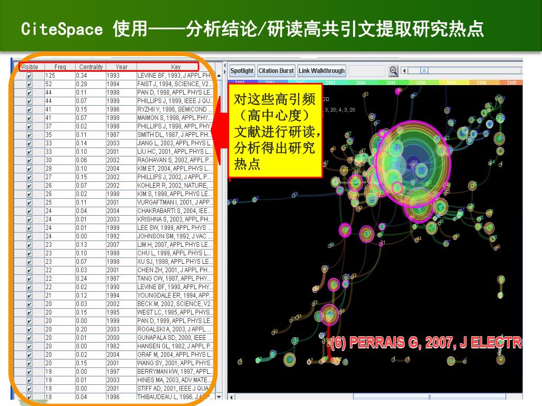Toggle visibility for FAIST J, 1994 row
This screenshot has height=406, width=542.
point(30,84)
